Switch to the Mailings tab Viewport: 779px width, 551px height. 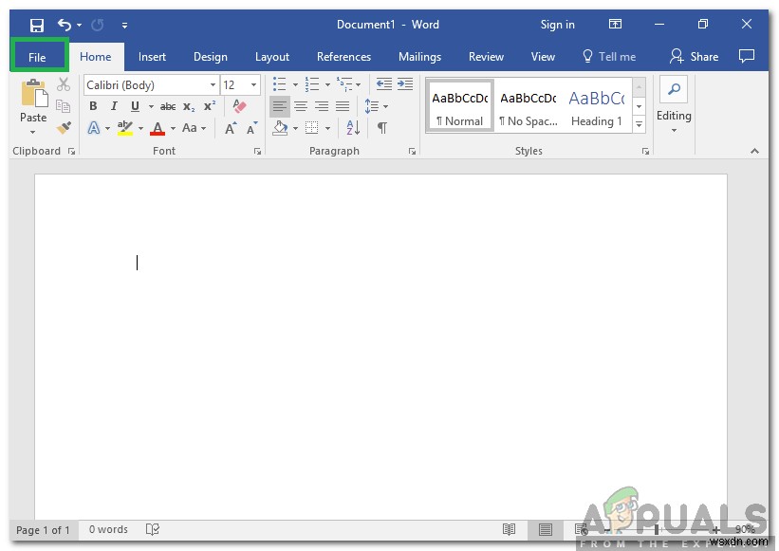[x=419, y=57]
